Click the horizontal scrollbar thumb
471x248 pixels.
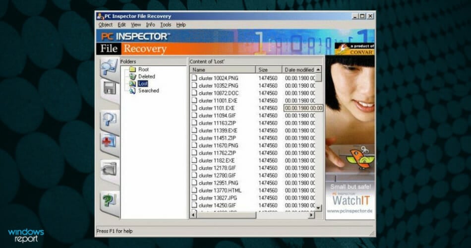coord(227,215)
